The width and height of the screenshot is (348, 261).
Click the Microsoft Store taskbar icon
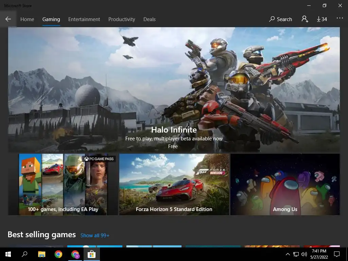(x=91, y=254)
